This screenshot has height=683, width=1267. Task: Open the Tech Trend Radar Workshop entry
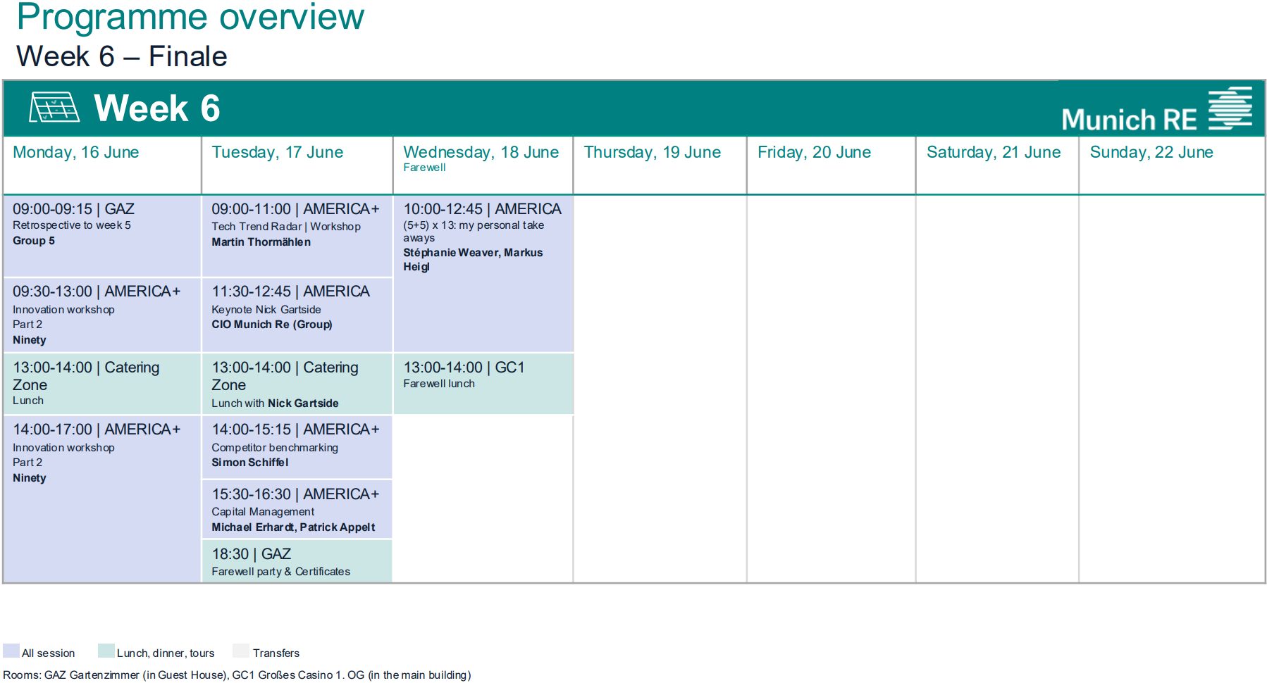coord(296,225)
